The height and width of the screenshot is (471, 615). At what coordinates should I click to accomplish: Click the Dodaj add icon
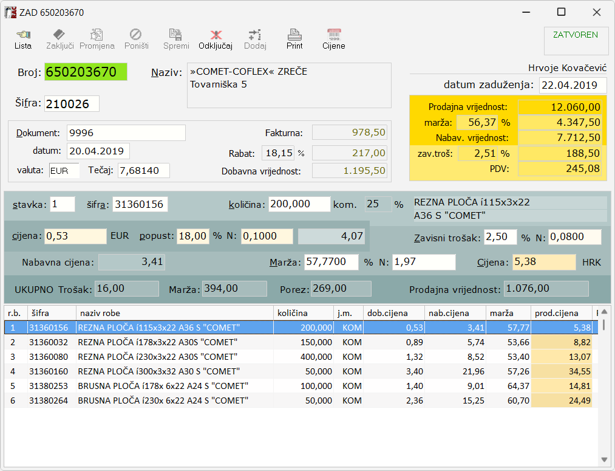click(255, 39)
